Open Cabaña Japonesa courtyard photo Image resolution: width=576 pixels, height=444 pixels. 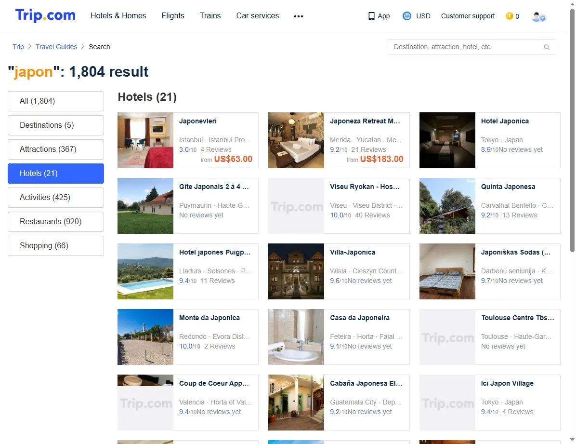pos(296,403)
